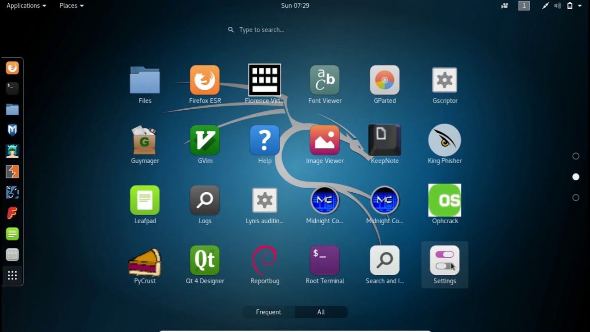This screenshot has height=332, width=590.
Task: Open Search and Indexing settings
Action: (384, 265)
